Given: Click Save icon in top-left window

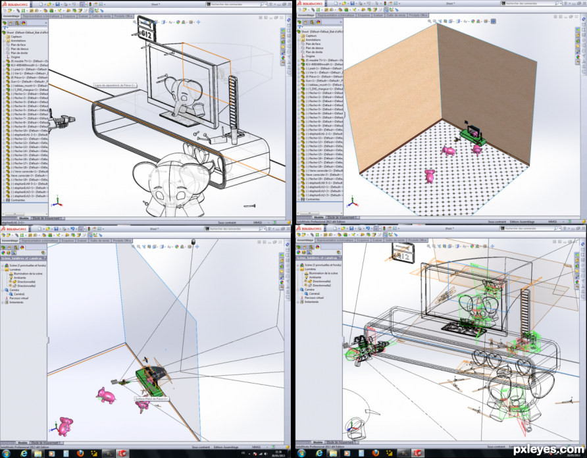Looking at the screenshot, I should [58, 4].
